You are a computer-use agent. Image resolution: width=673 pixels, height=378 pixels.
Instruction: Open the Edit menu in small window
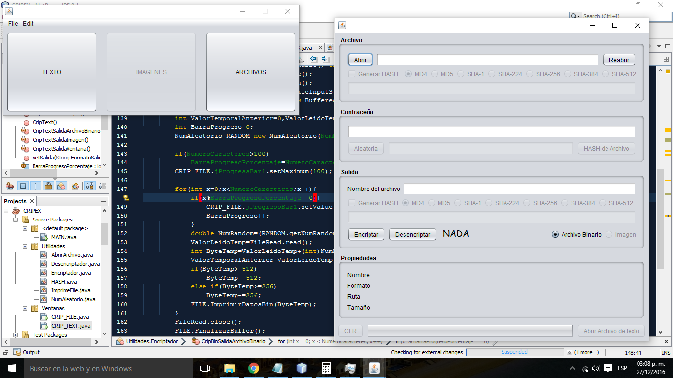pyautogui.click(x=28, y=23)
